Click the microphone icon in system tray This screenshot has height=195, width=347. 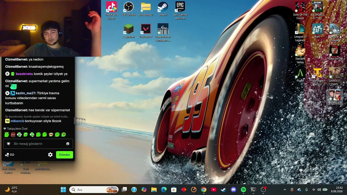pyautogui.click(x=306, y=190)
